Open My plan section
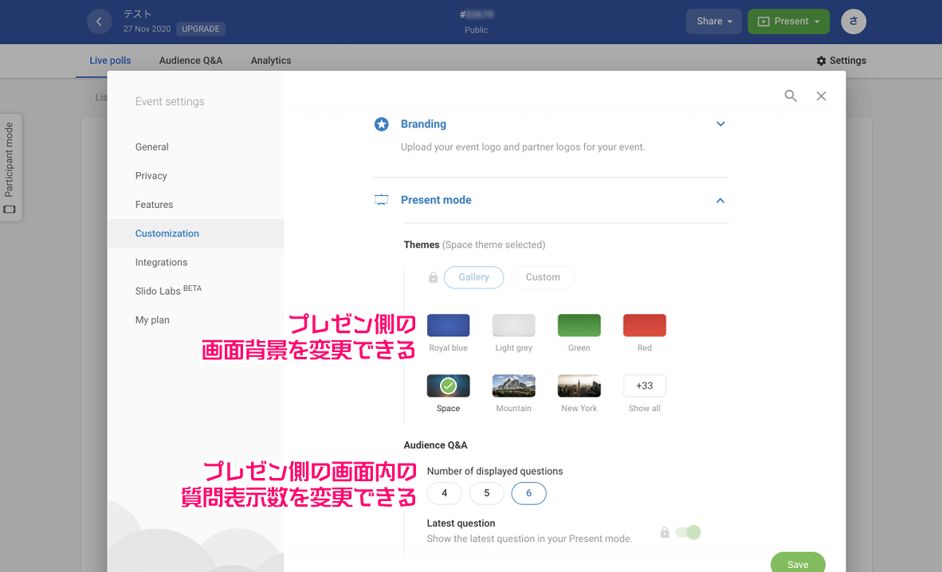The image size is (942, 572). click(x=196, y=319)
